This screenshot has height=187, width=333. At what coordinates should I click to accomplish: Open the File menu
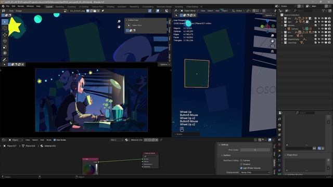8,6
